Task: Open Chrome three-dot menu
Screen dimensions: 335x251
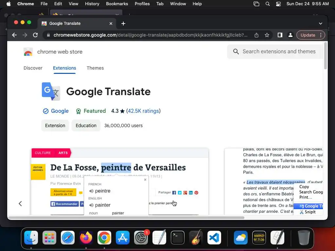Action: pyautogui.click(x=321, y=35)
